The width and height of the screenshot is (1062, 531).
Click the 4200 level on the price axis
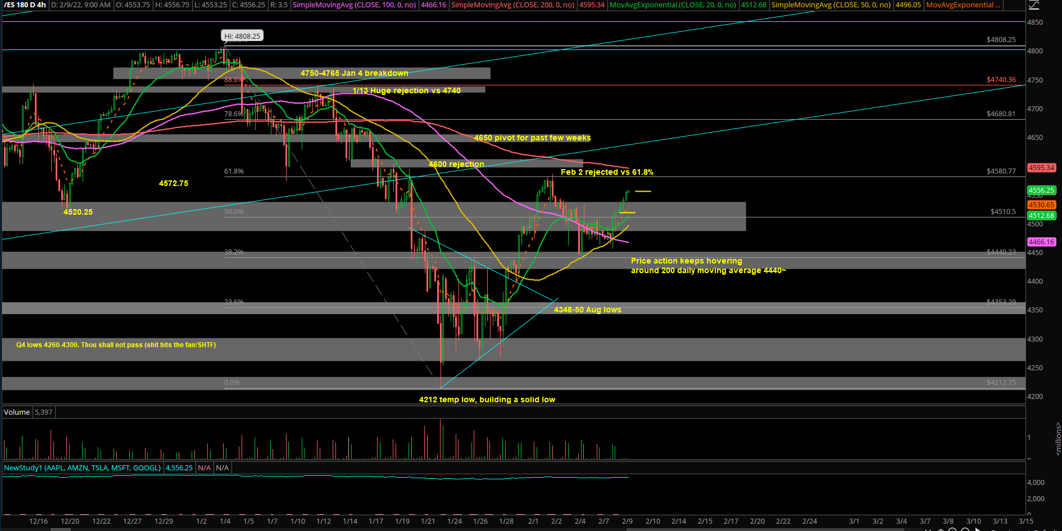1035,397
